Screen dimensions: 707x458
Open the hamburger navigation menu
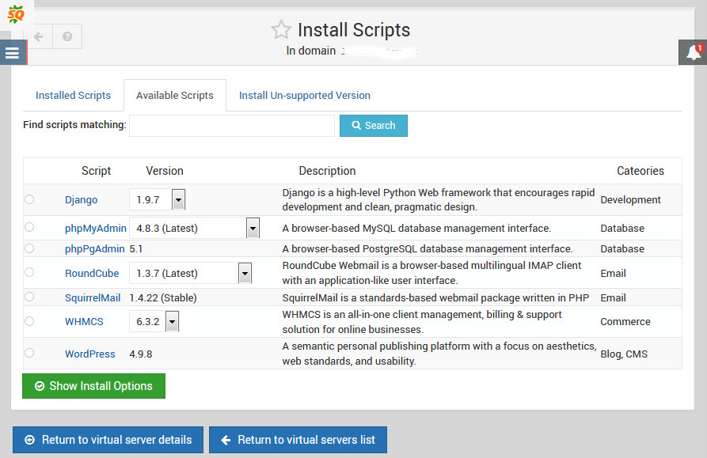coord(12,53)
